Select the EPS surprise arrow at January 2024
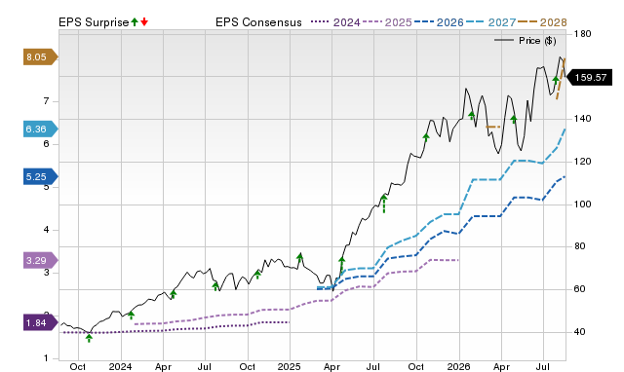624x372 pixels. coord(131,316)
